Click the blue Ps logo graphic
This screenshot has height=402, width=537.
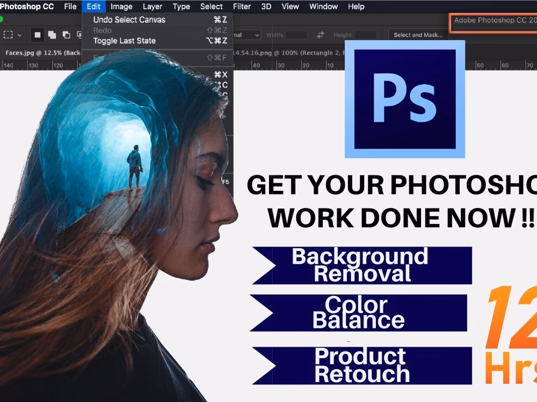click(x=405, y=96)
